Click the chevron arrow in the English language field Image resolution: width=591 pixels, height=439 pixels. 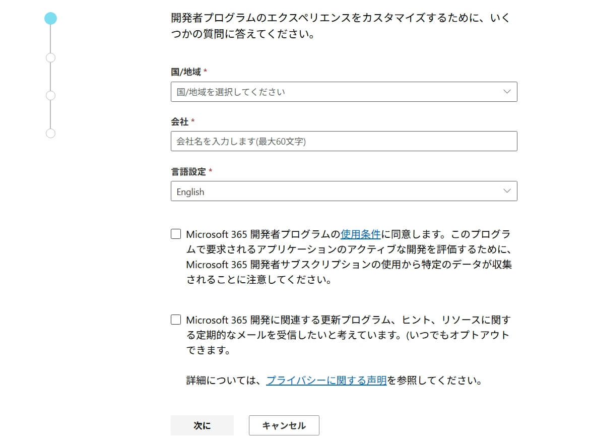click(507, 191)
